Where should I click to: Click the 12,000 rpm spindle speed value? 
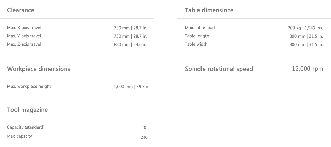tap(308, 69)
